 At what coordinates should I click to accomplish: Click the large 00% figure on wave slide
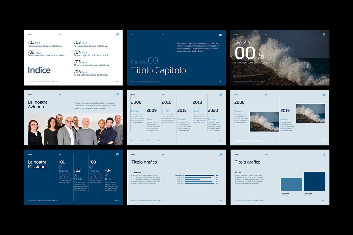click(x=249, y=53)
